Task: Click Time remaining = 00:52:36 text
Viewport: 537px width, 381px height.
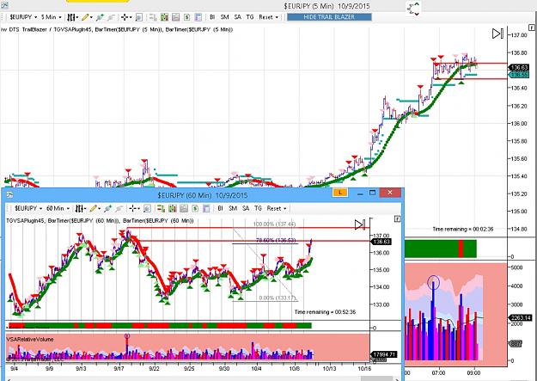Action: [325, 312]
